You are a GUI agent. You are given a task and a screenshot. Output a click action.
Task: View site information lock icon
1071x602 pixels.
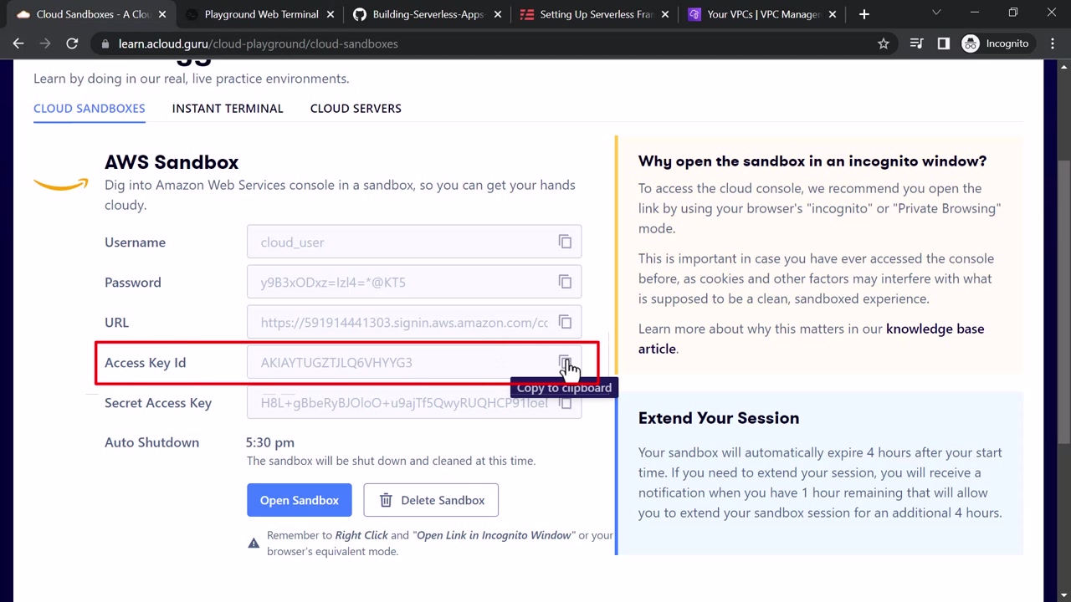105,43
